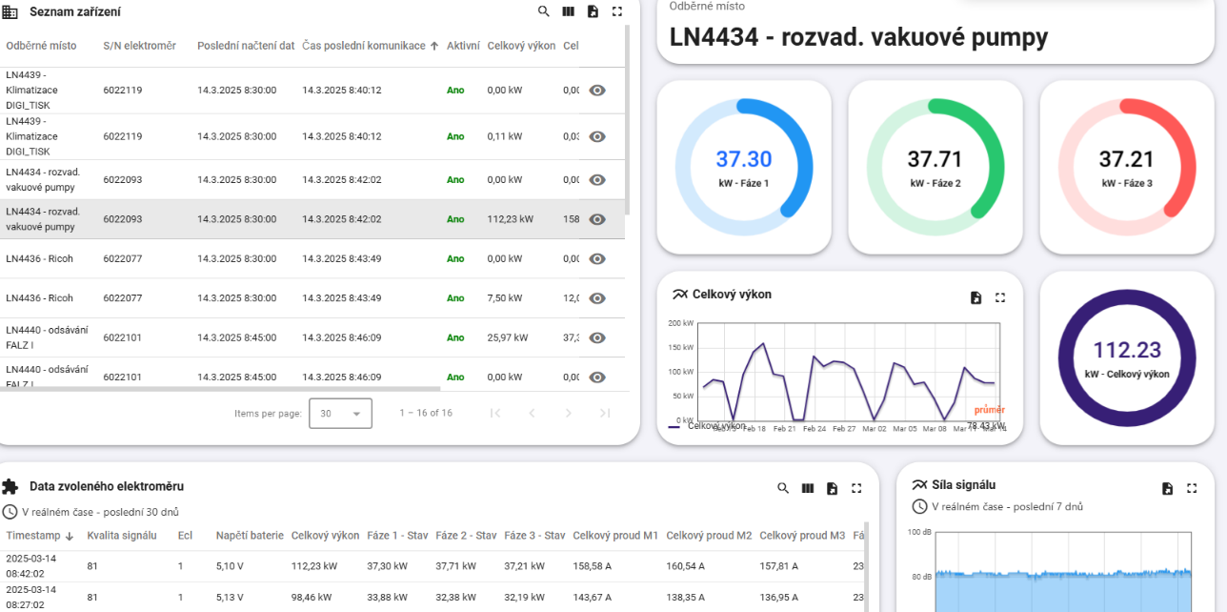Screen dimensions: 1227x612
Task: Click the 112,23 kW value in the device list
Action: coord(510,219)
